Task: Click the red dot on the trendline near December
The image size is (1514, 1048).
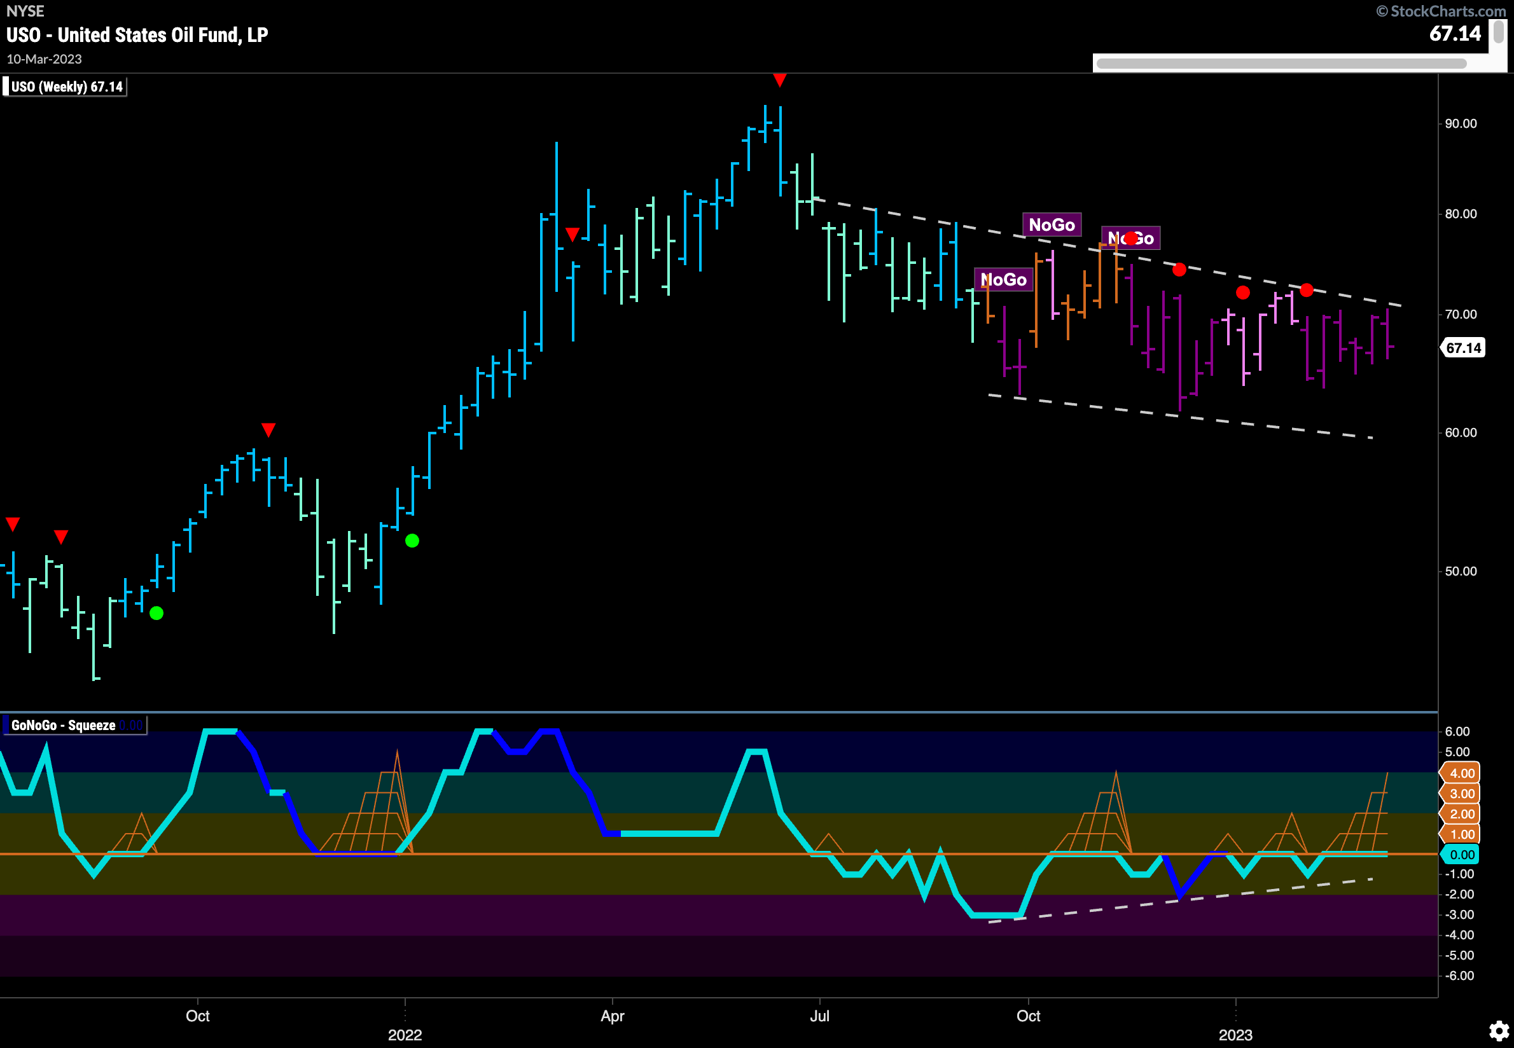Action: 1179,269
